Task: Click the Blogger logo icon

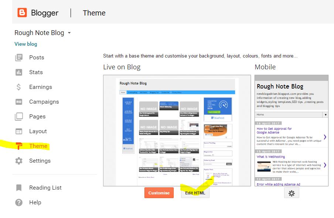Action: (x=22, y=13)
